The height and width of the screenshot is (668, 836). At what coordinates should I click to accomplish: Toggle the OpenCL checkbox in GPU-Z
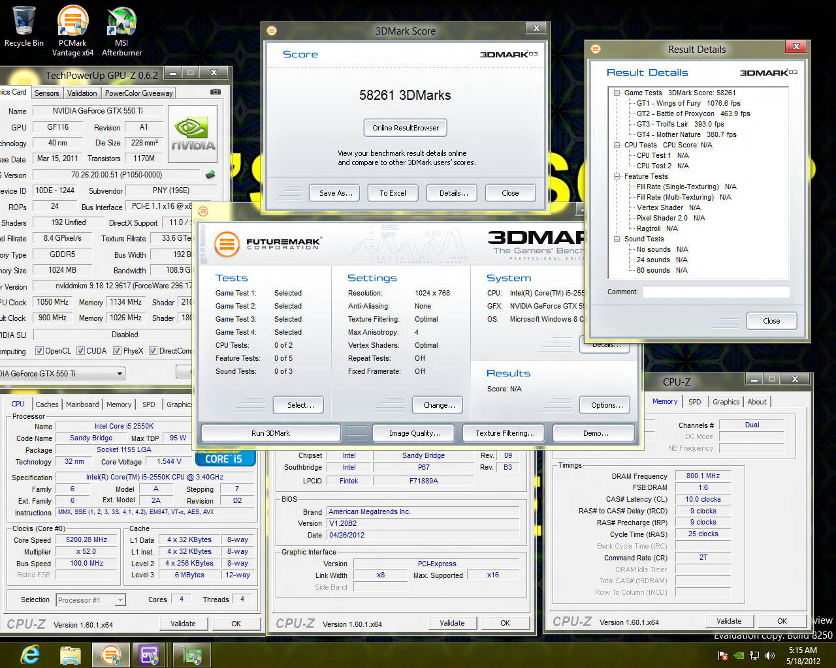tap(39, 351)
